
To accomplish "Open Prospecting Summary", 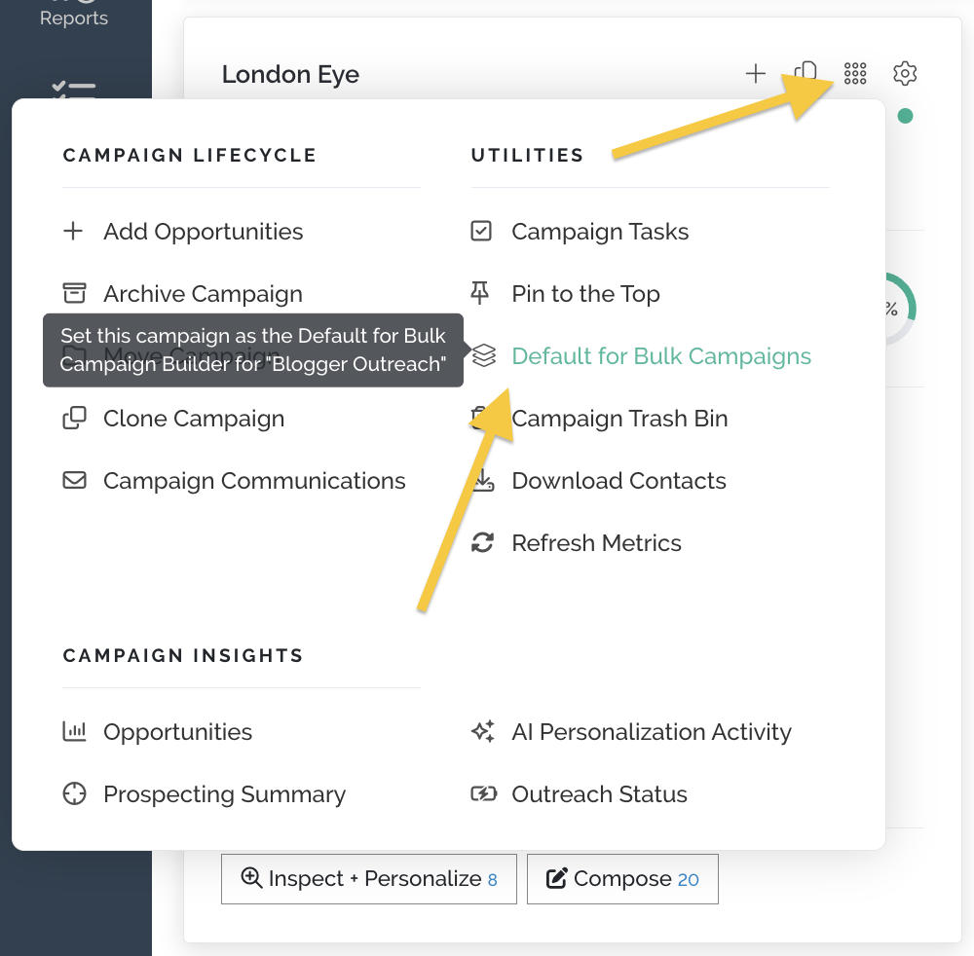I will click(x=224, y=794).
